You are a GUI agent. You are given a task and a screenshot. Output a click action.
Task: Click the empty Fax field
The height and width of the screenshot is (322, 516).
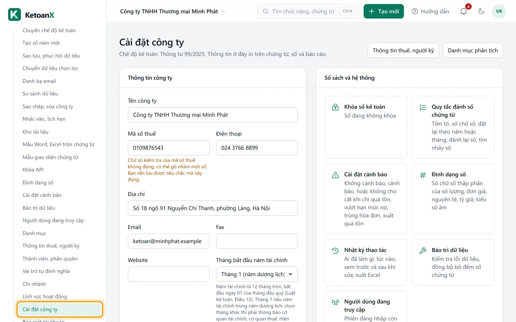(257, 241)
